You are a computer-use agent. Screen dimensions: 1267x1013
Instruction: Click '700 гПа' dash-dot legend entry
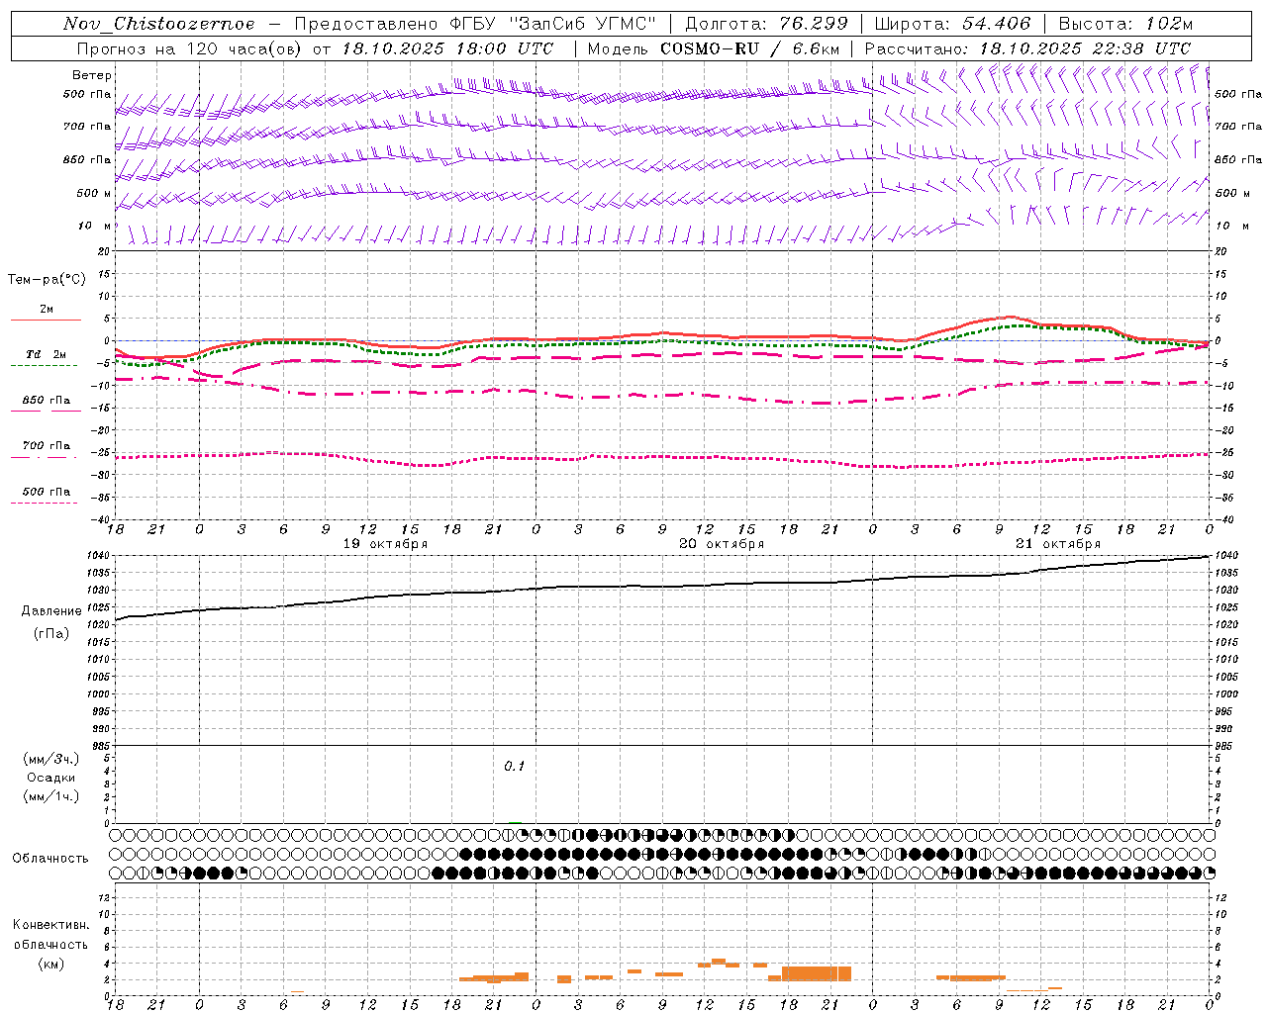tap(47, 446)
